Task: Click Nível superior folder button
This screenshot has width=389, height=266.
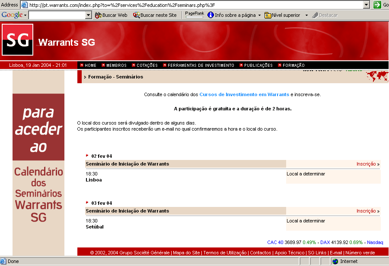Action: pos(282,15)
